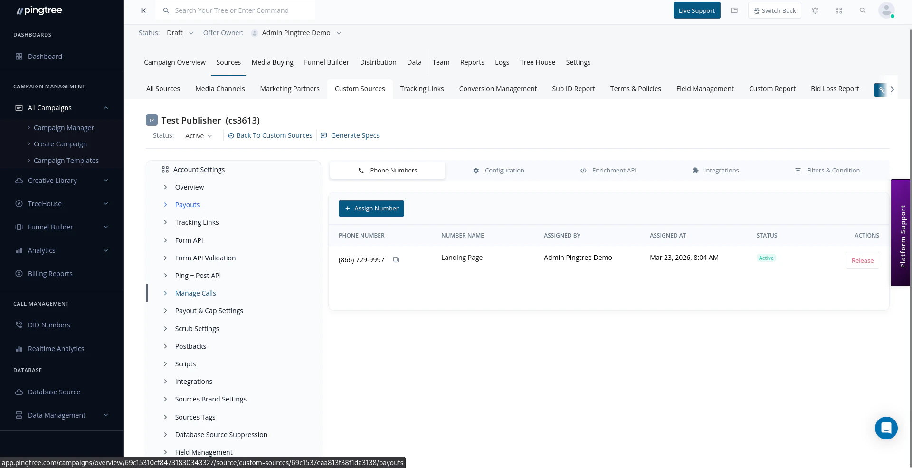Select Manage Calls tree item

pos(195,293)
